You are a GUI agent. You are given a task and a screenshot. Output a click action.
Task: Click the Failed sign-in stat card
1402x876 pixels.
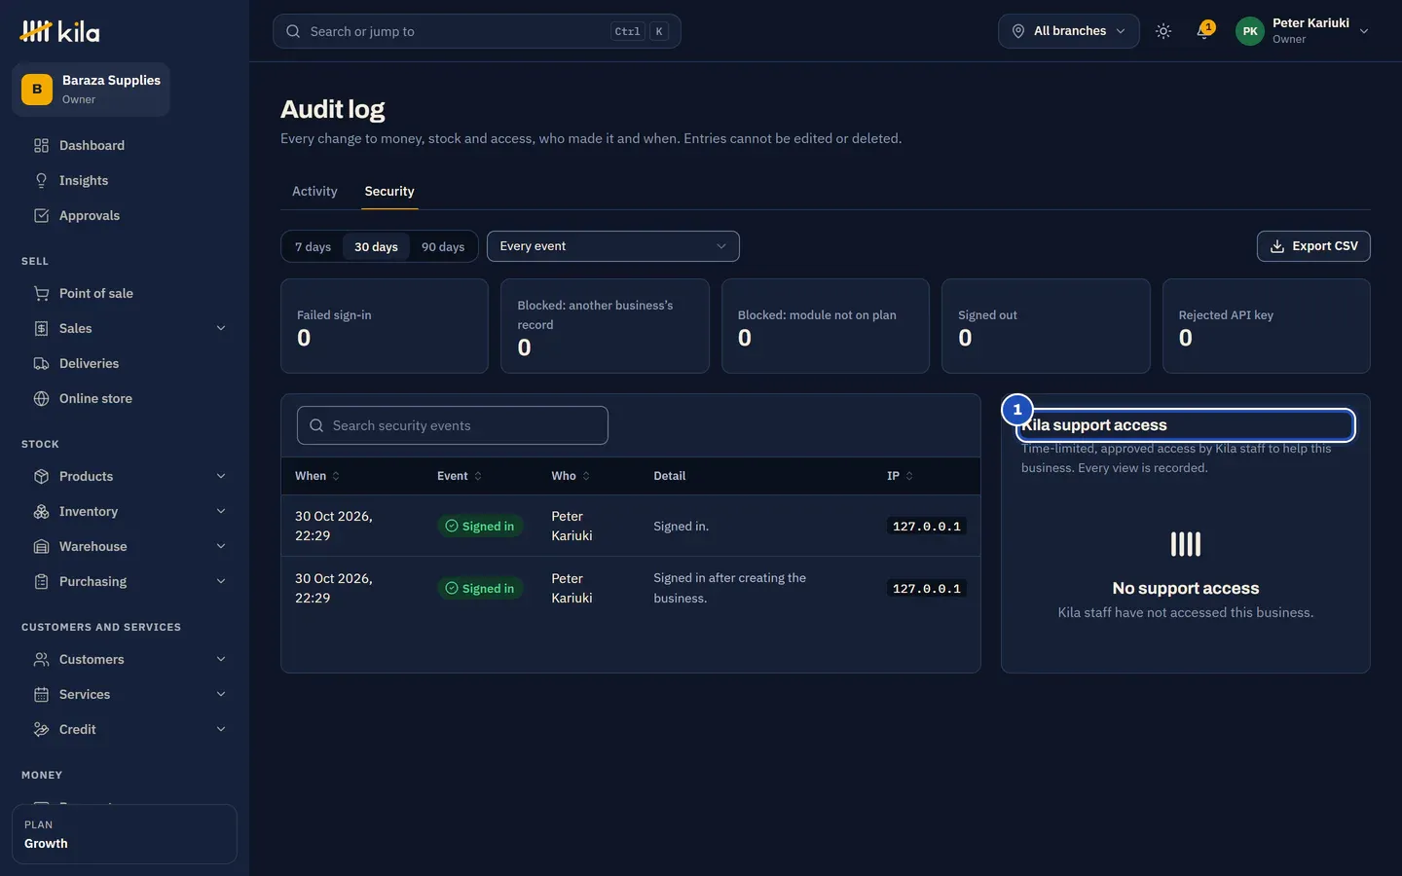pyautogui.click(x=385, y=326)
